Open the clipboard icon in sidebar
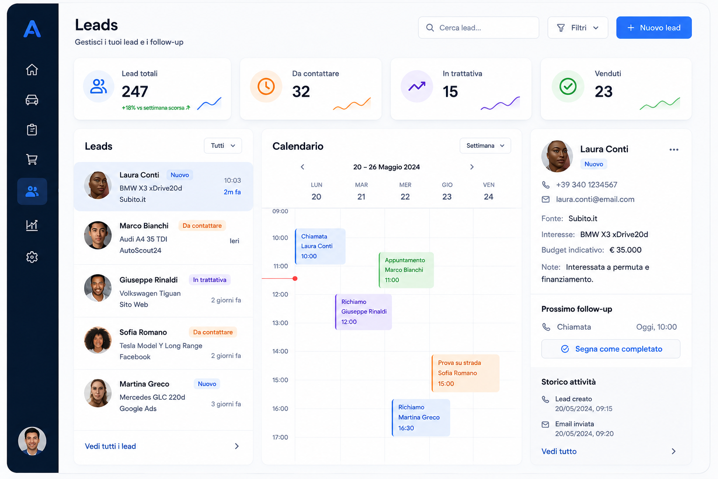 pos(32,130)
